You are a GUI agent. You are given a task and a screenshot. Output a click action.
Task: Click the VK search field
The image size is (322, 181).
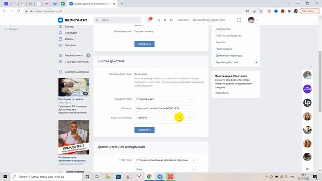click(117, 20)
